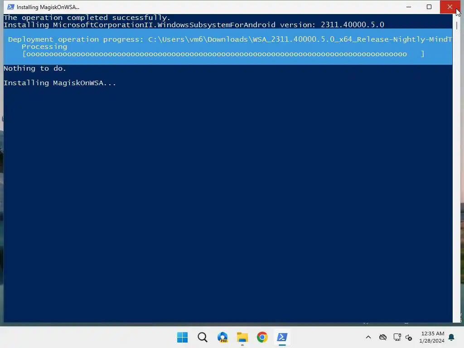Click the "Processing" status text
The width and height of the screenshot is (464, 348).
click(x=44, y=47)
